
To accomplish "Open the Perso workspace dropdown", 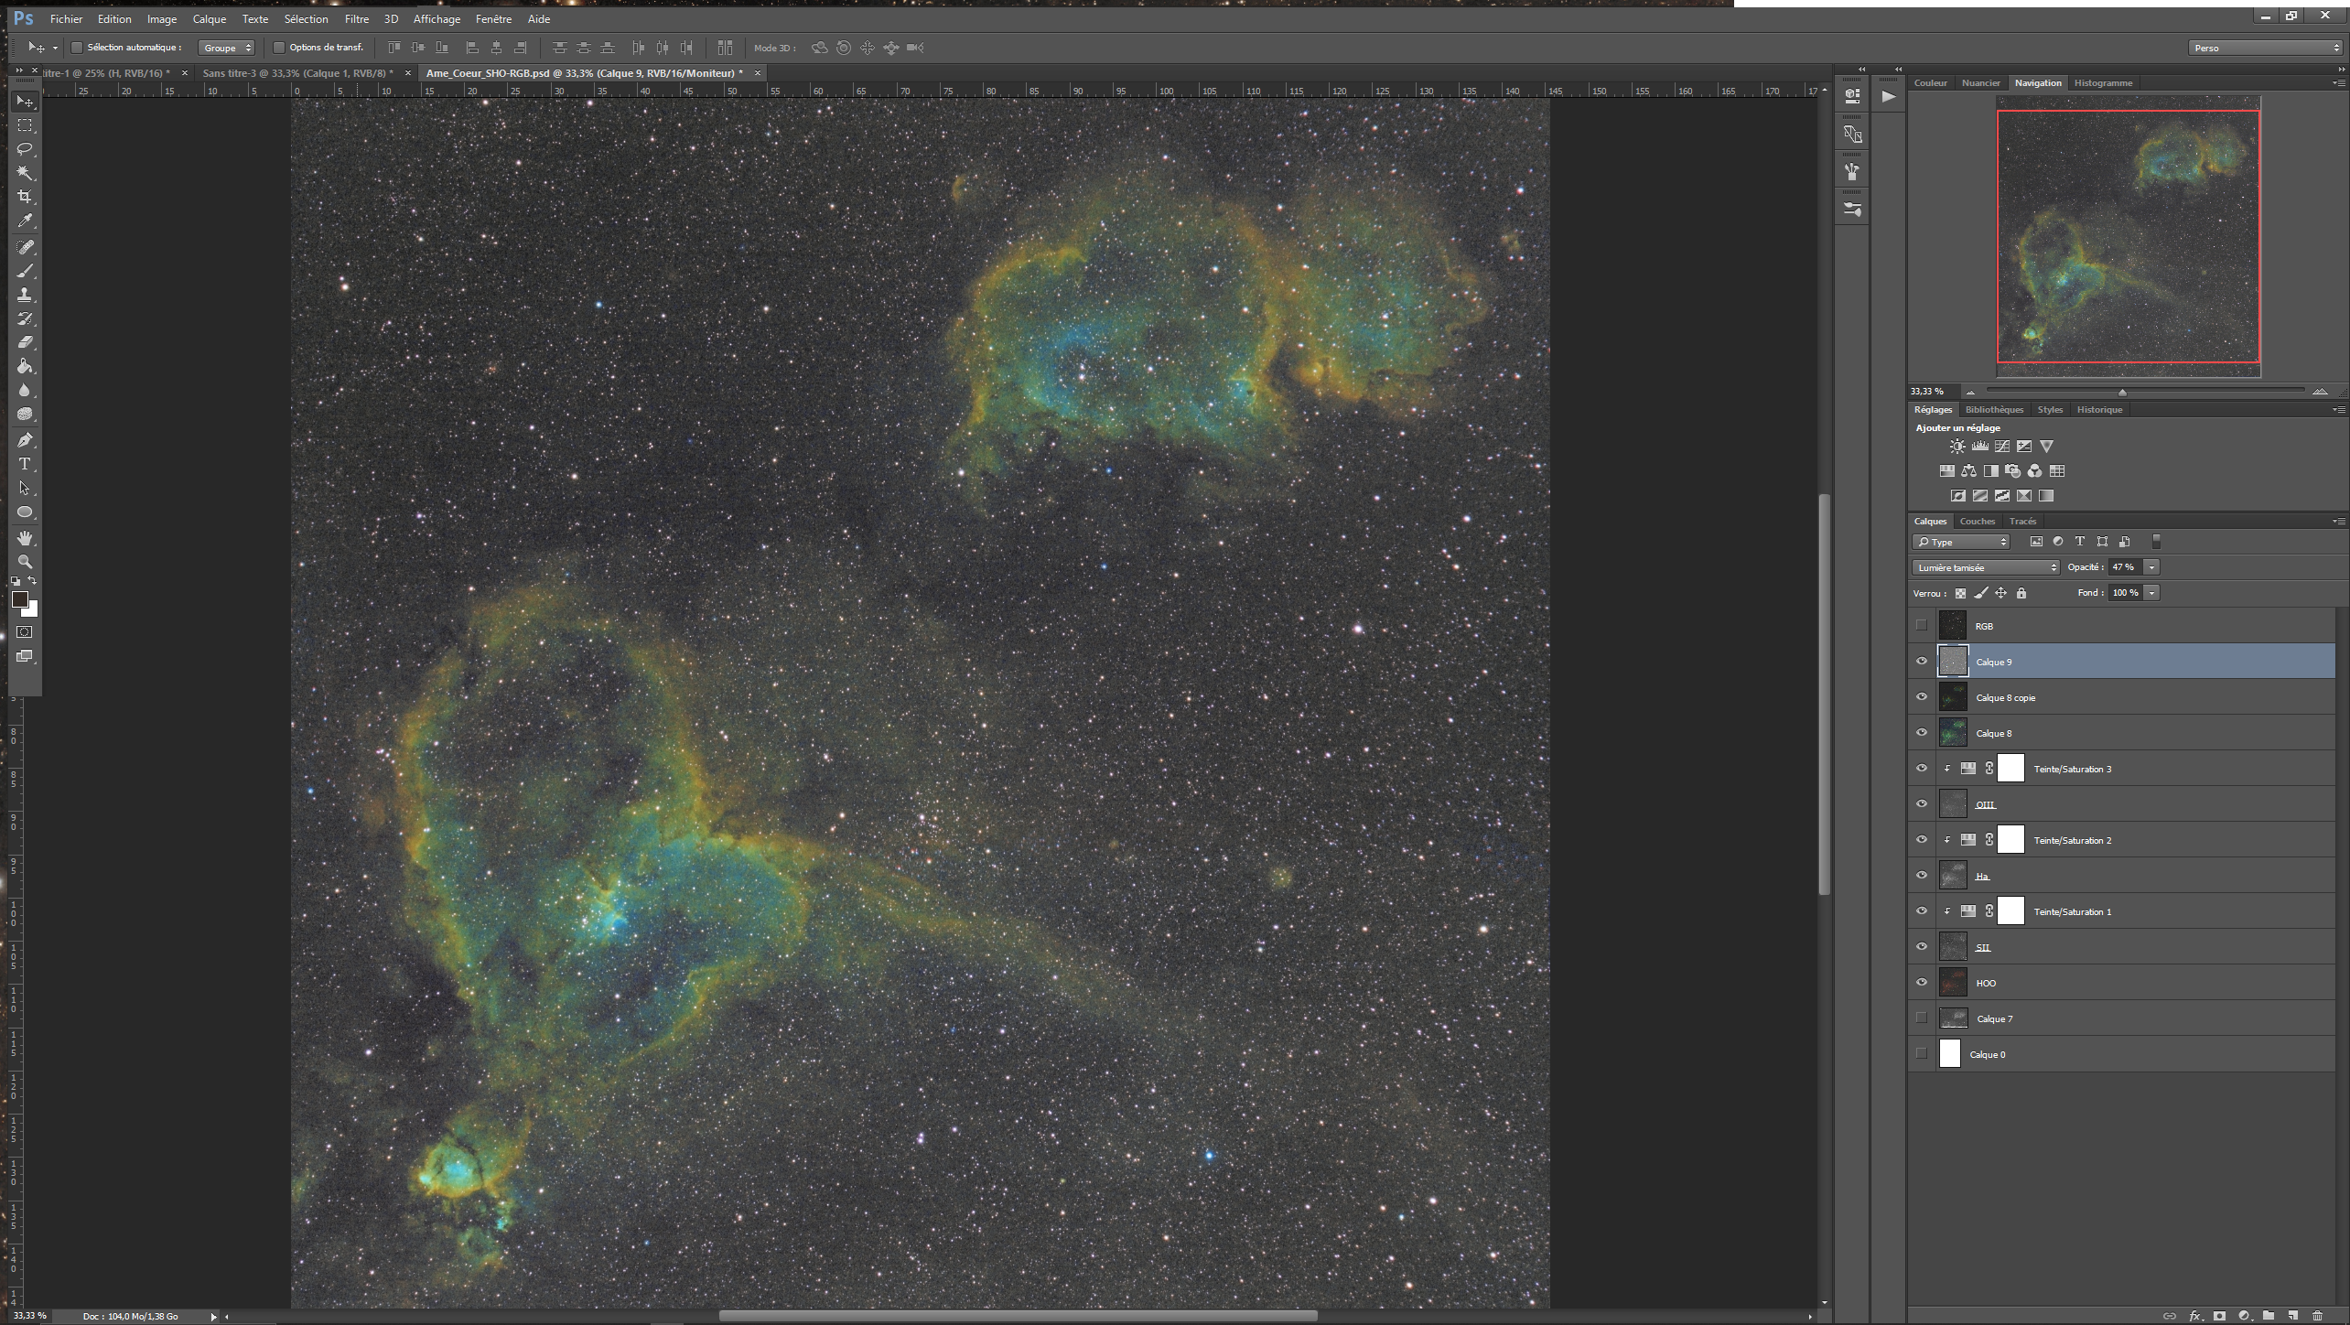I will [2264, 48].
